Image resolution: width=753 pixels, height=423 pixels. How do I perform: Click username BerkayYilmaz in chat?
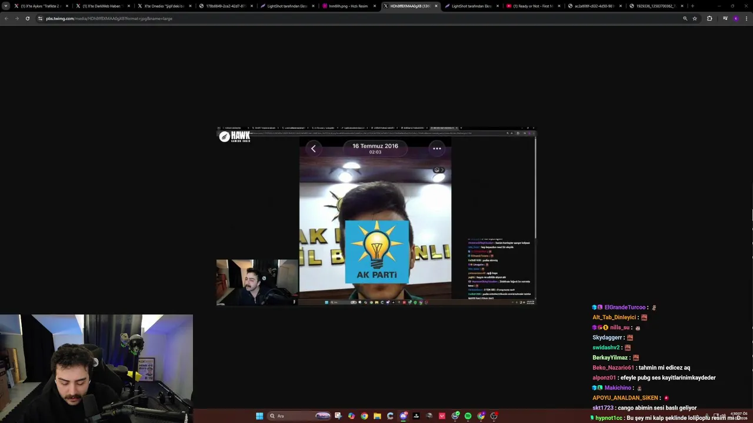pyautogui.click(x=610, y=357)
